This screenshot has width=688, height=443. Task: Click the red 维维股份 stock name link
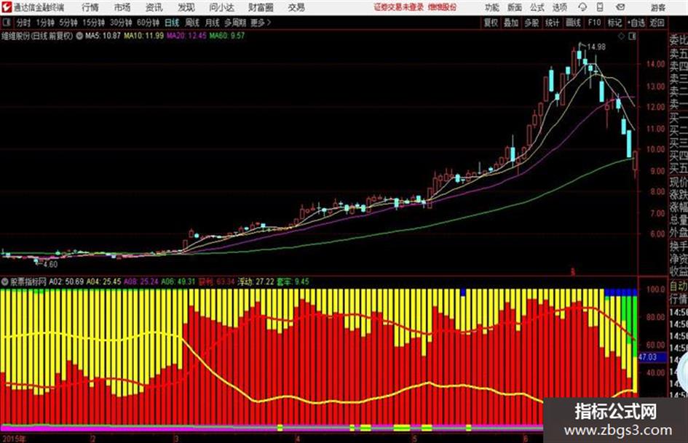442,7
